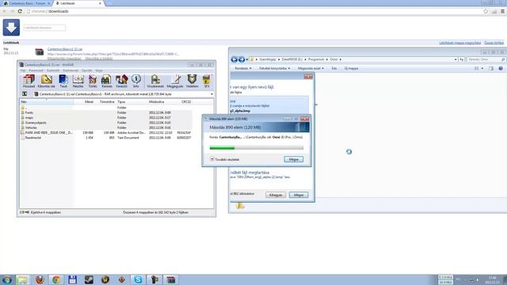507x285 pixels.
Task: Expand Explorer view options arrow
Action: click(482, 69)
